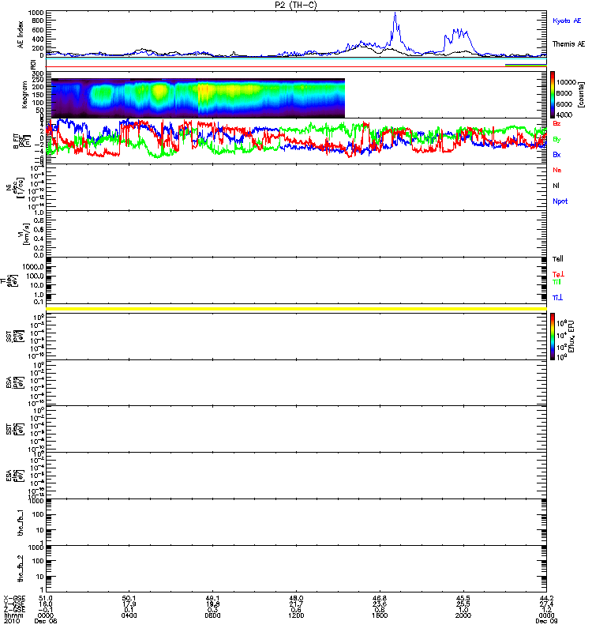Screen dimensions: 592x632
Task: Click the B_FIT GSE [nT] axis label
Action: click(x=21, y=141)
